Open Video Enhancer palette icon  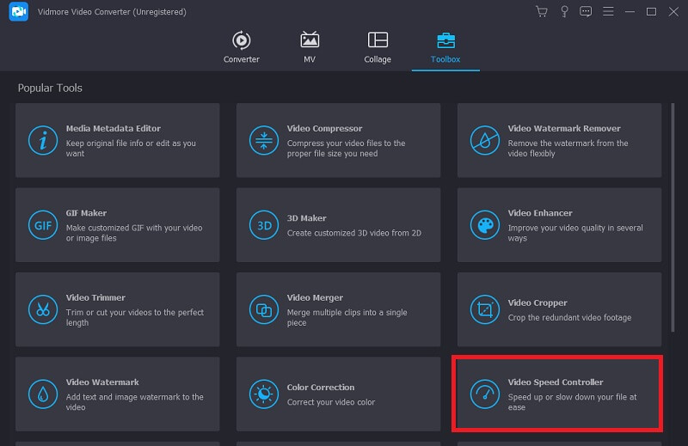click(x=484, y=225)
